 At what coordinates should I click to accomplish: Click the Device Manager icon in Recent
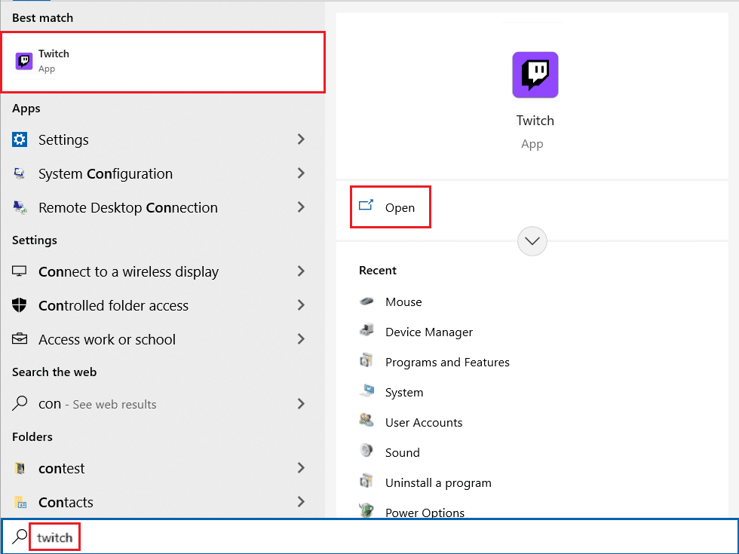(x=366, y=331)
